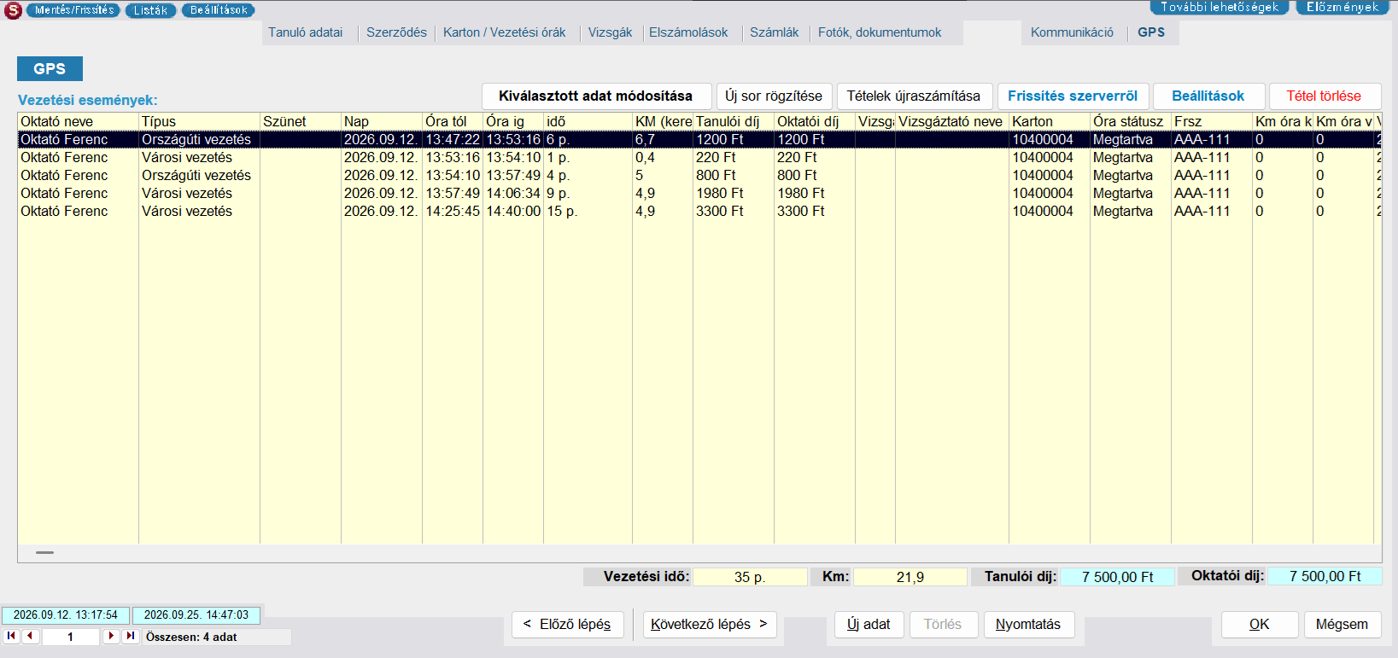Go back with Előző lépés
The image size is (1398, 658).
pyautogui.click(x=567, y=624)
